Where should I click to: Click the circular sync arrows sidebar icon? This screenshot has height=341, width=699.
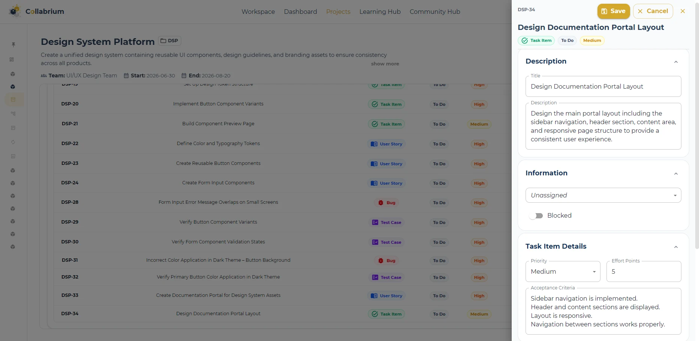pos(13,142)
